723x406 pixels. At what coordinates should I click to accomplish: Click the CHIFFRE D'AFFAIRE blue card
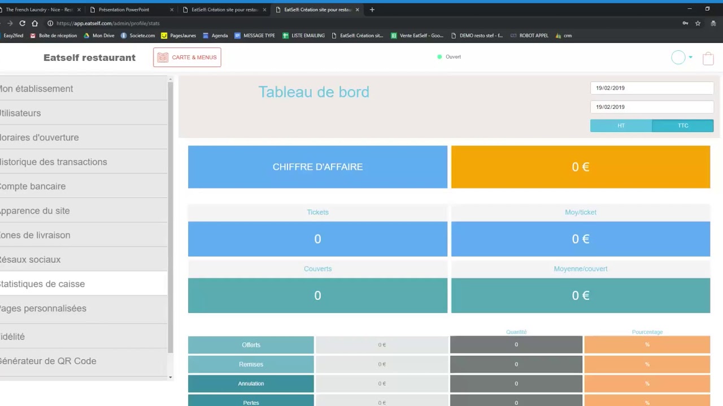pyautogui.click(x=317, y=167)
